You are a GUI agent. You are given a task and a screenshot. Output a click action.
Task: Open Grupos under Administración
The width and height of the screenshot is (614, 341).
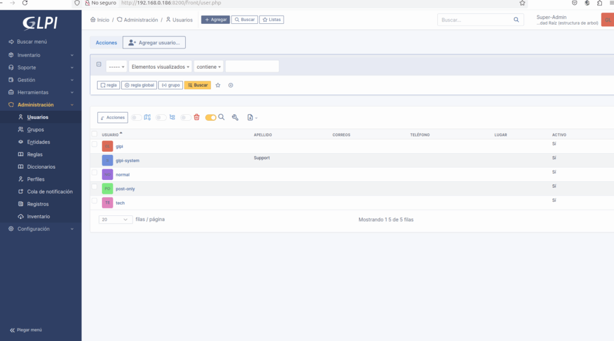tap(35, 130)
